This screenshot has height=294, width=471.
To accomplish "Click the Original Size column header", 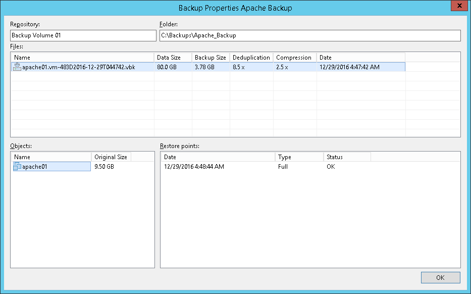I will point(111,157).
